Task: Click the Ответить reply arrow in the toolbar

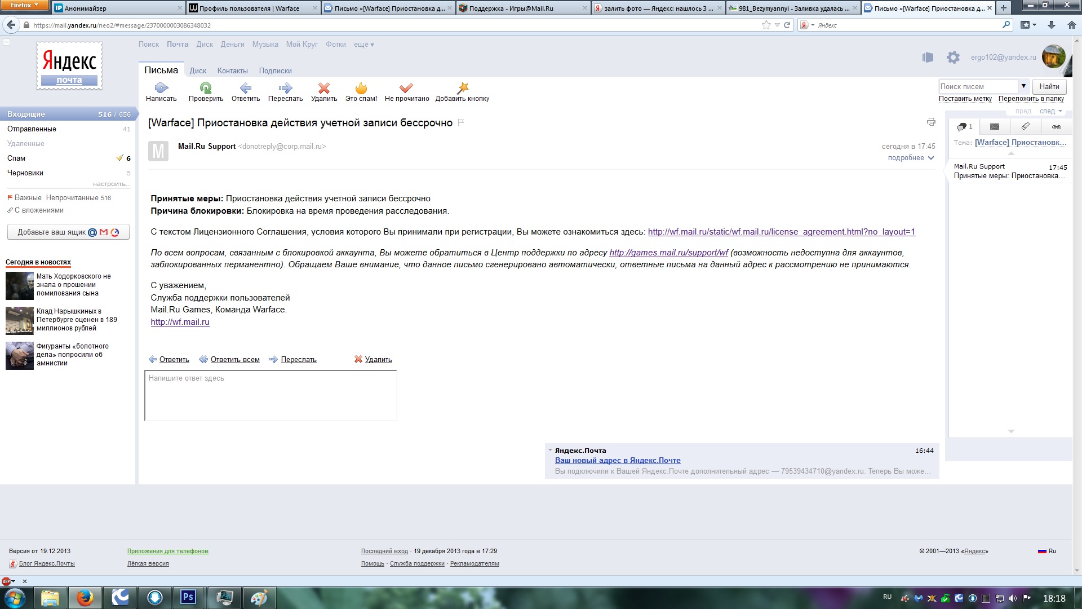Action: (246, 87)
